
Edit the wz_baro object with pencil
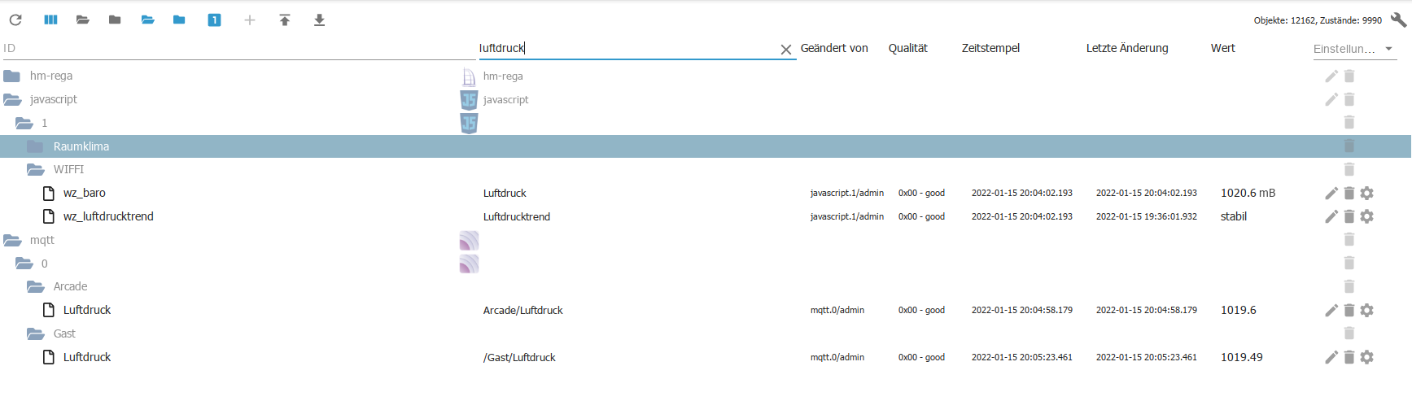pos(1331,194)
